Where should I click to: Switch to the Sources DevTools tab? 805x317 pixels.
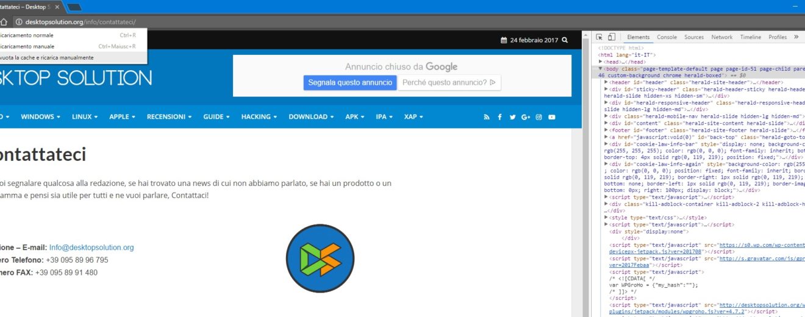point(694,37)
